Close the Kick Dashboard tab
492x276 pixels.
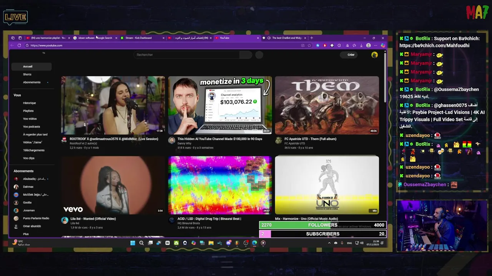click(163, 38)
